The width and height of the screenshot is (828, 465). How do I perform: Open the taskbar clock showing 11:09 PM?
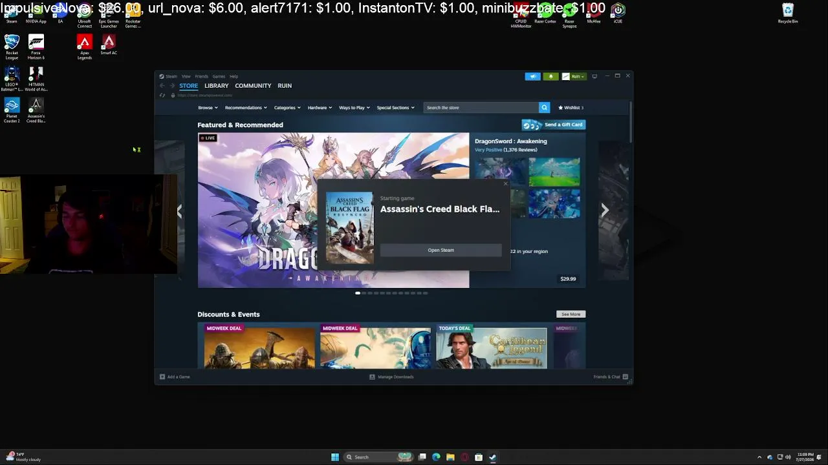pos(805,457)
